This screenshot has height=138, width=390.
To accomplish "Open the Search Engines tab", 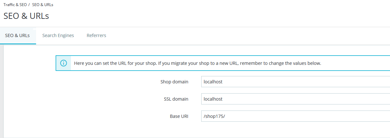I will pyautogui.click(x=58, y=35).
